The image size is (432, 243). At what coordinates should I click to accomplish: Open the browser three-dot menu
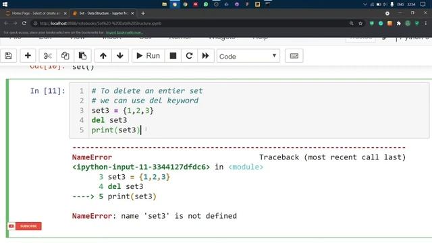point(426,24)
